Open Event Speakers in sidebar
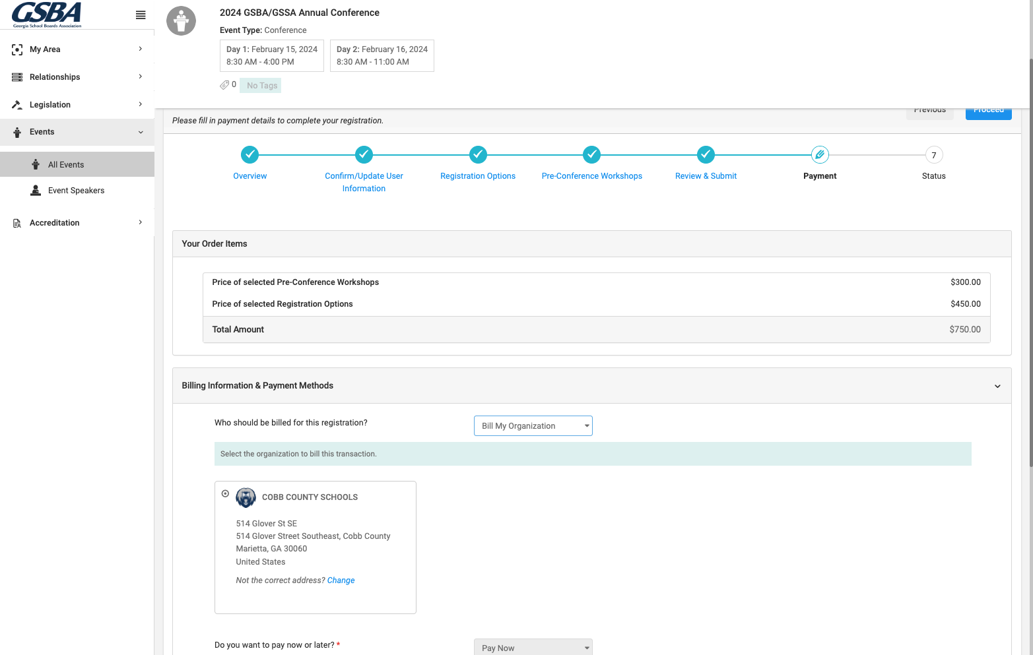 pyautogui.click(x=77, y=191)
